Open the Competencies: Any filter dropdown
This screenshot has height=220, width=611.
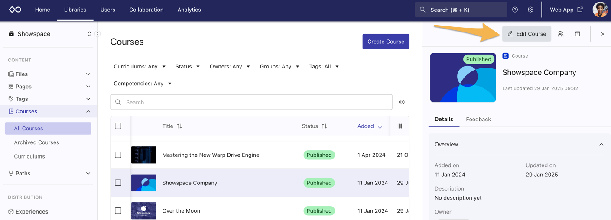(x=143, y=84)
